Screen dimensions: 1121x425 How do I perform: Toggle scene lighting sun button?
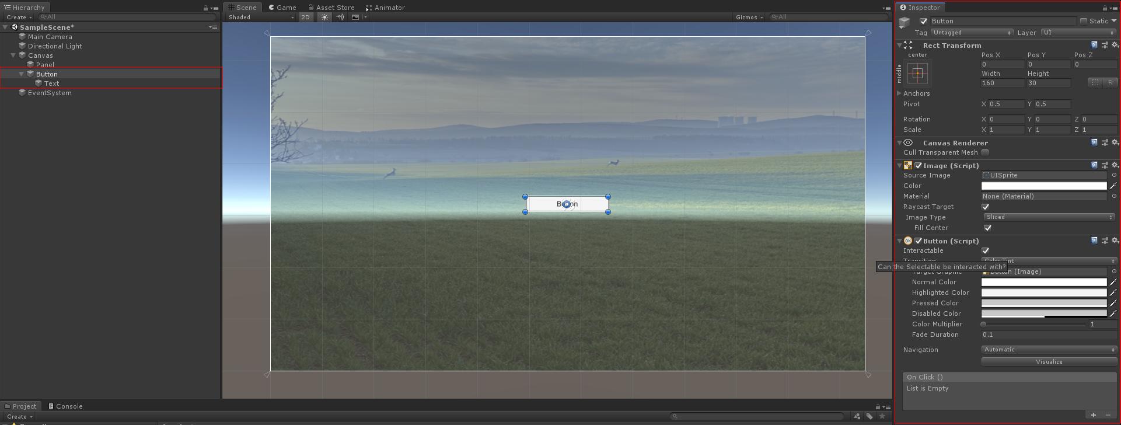[325, 17]
